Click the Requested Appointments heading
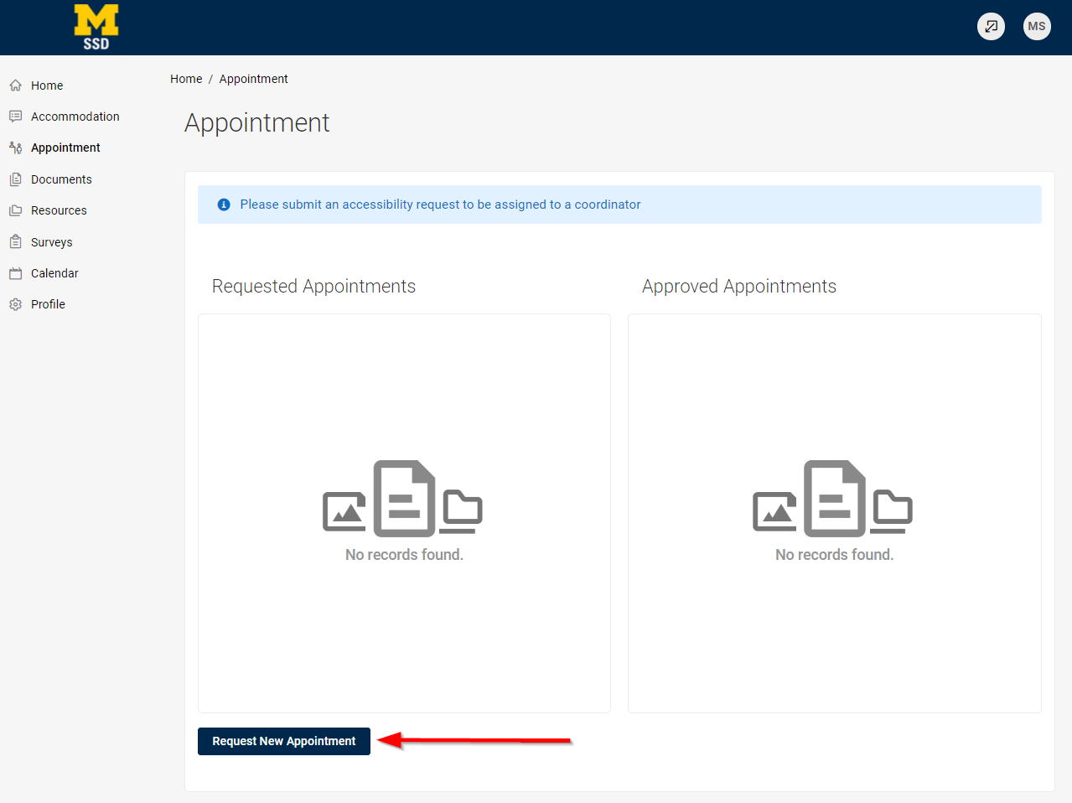1072x803 pixels. tap(313, 286)
